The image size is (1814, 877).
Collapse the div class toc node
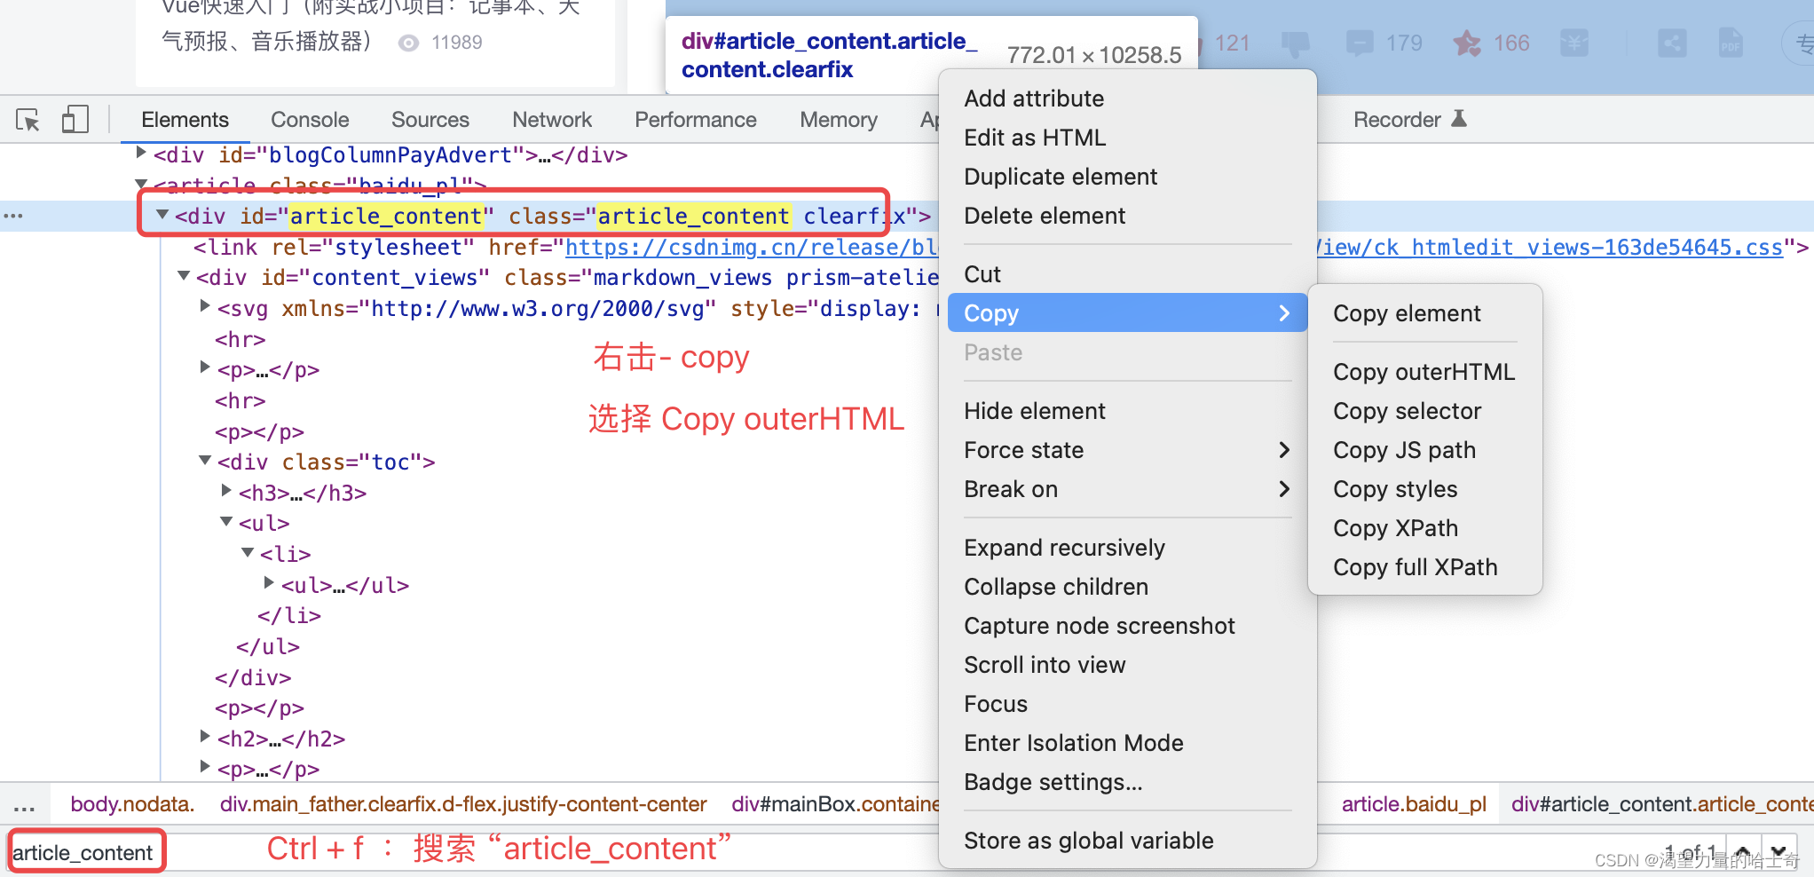click(x=205, y=461)
